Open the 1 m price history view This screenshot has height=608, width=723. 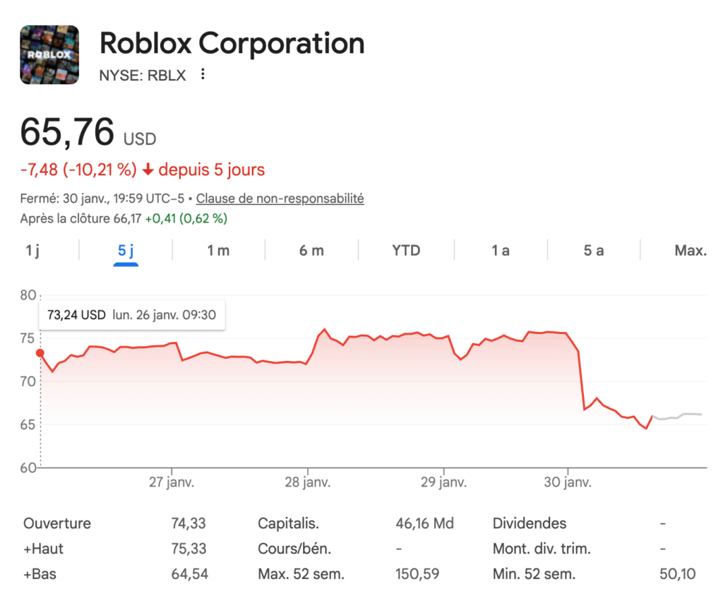pyautogui.click(x=217, y=250)
